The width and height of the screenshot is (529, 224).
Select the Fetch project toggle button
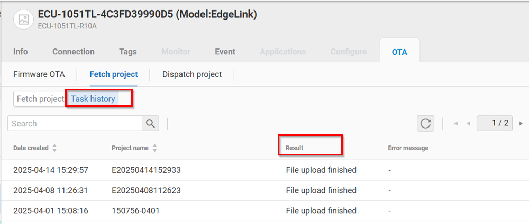tap(40, 99)
